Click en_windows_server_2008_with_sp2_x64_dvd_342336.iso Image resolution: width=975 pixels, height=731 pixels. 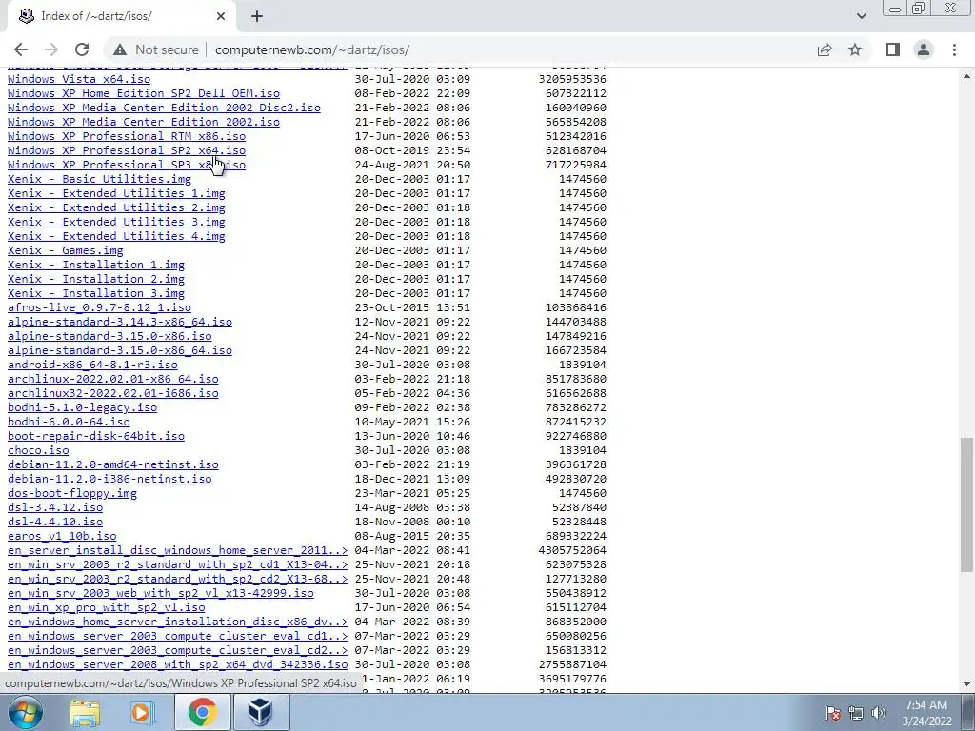tap(177, 665)
